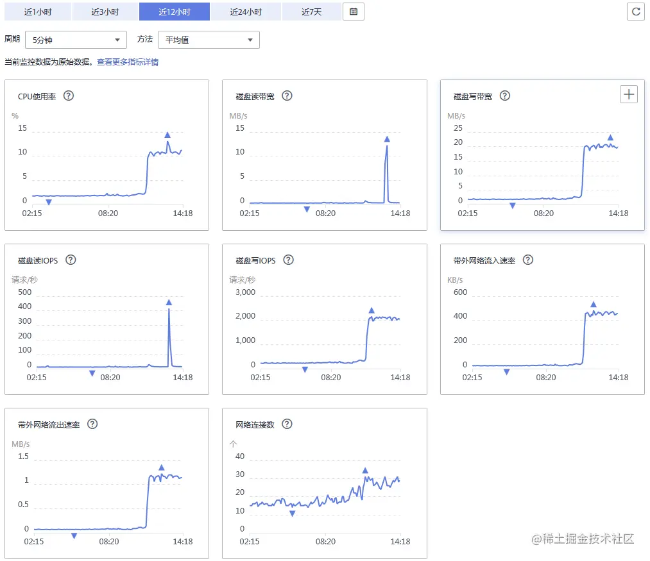Click the 近3小时 time range button
Viewport: 650px width, 561px height.
[x=105, y=11]
